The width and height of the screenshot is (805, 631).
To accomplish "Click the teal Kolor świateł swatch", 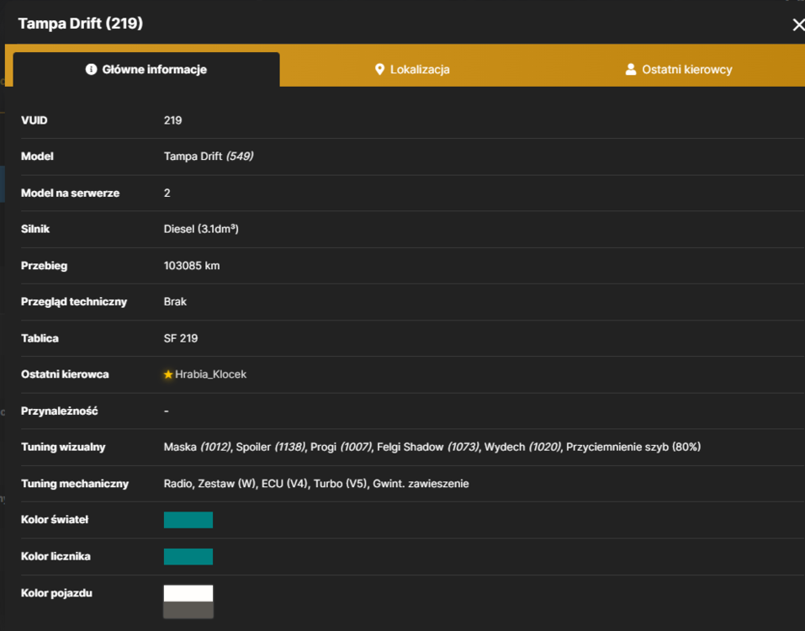I will coord(188,520).
